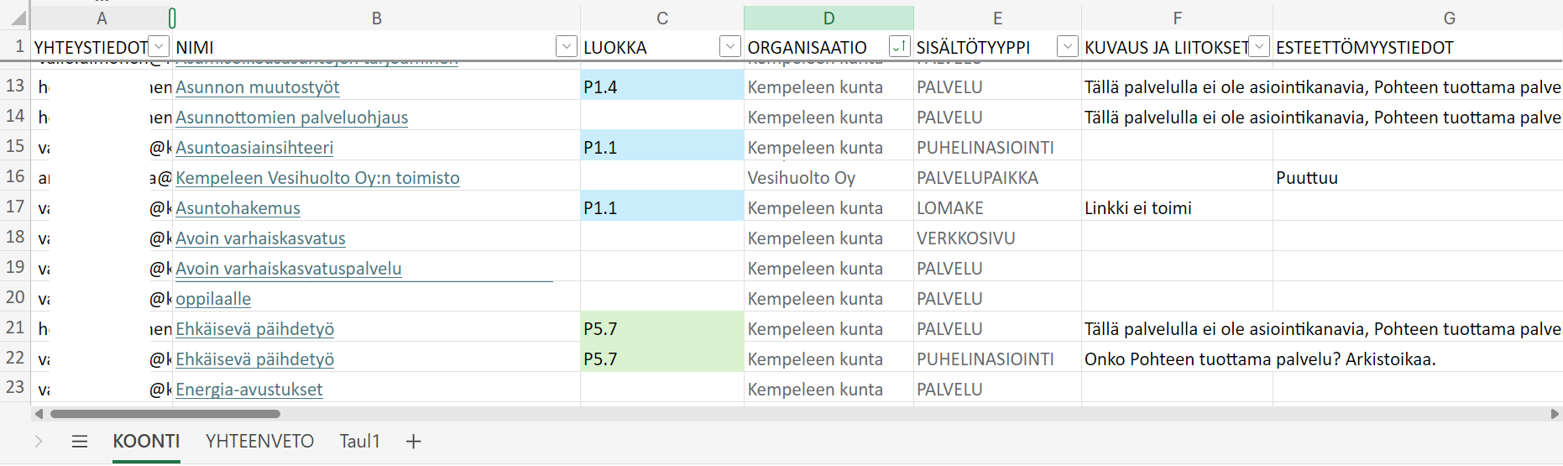Open the SISÄLTÖTYYPPI filter dropdown
This screenshot has width=1563, height=466.
[x=1068, y=47]
